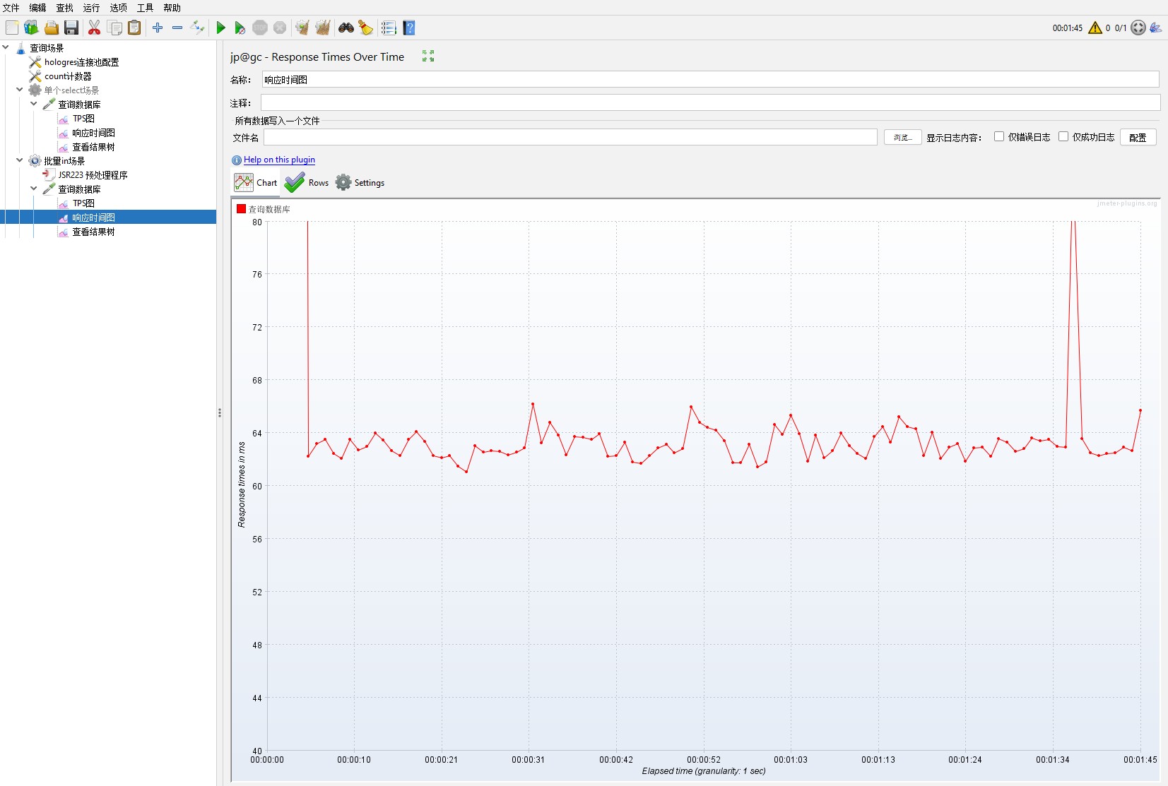
Task: Open function helper dialog icon
Action: pos(389,28)
